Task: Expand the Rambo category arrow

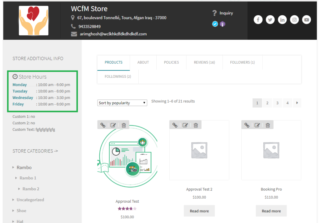Action: 13,167
